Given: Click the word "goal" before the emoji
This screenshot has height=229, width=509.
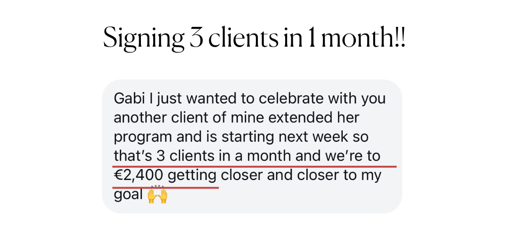Looking at the screenshot, I should coord(128,195).
